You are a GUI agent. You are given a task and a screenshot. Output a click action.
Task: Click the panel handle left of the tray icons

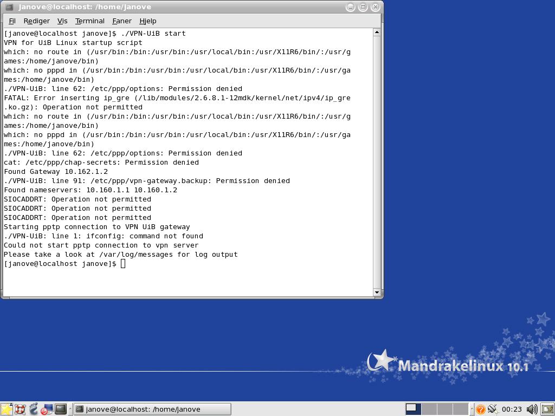472,409
